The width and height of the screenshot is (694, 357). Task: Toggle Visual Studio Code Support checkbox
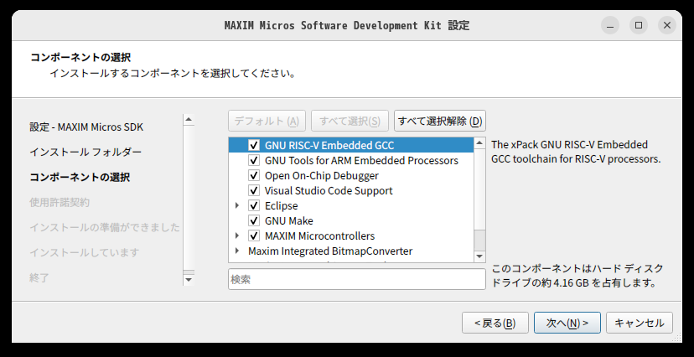(x=254, y=190)
